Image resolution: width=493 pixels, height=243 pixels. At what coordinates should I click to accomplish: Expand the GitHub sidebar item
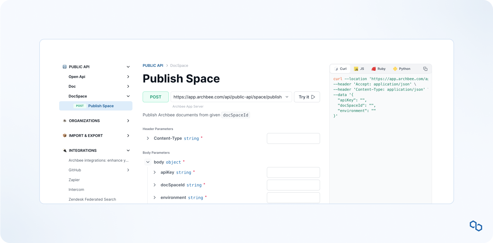[x=128, y=170]
